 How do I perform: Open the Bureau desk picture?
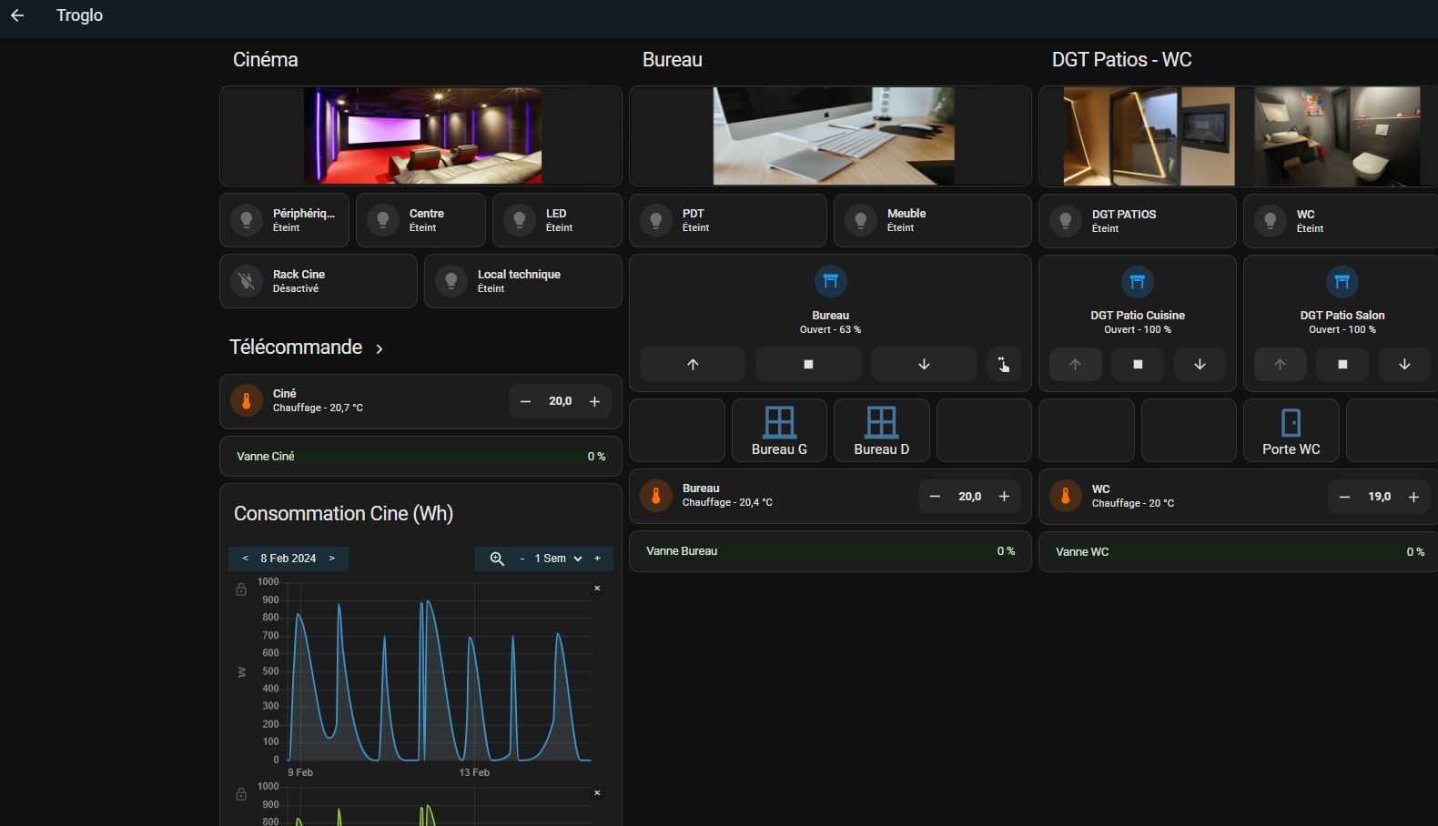coord(834,136)
